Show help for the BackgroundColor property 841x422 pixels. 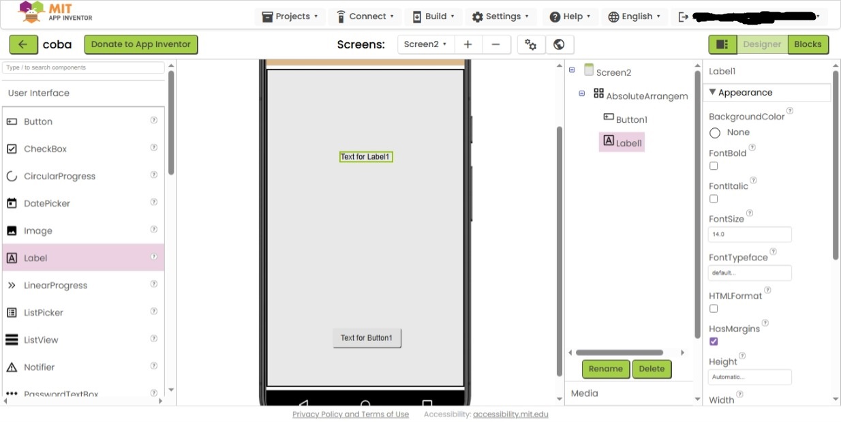(790, 110)
